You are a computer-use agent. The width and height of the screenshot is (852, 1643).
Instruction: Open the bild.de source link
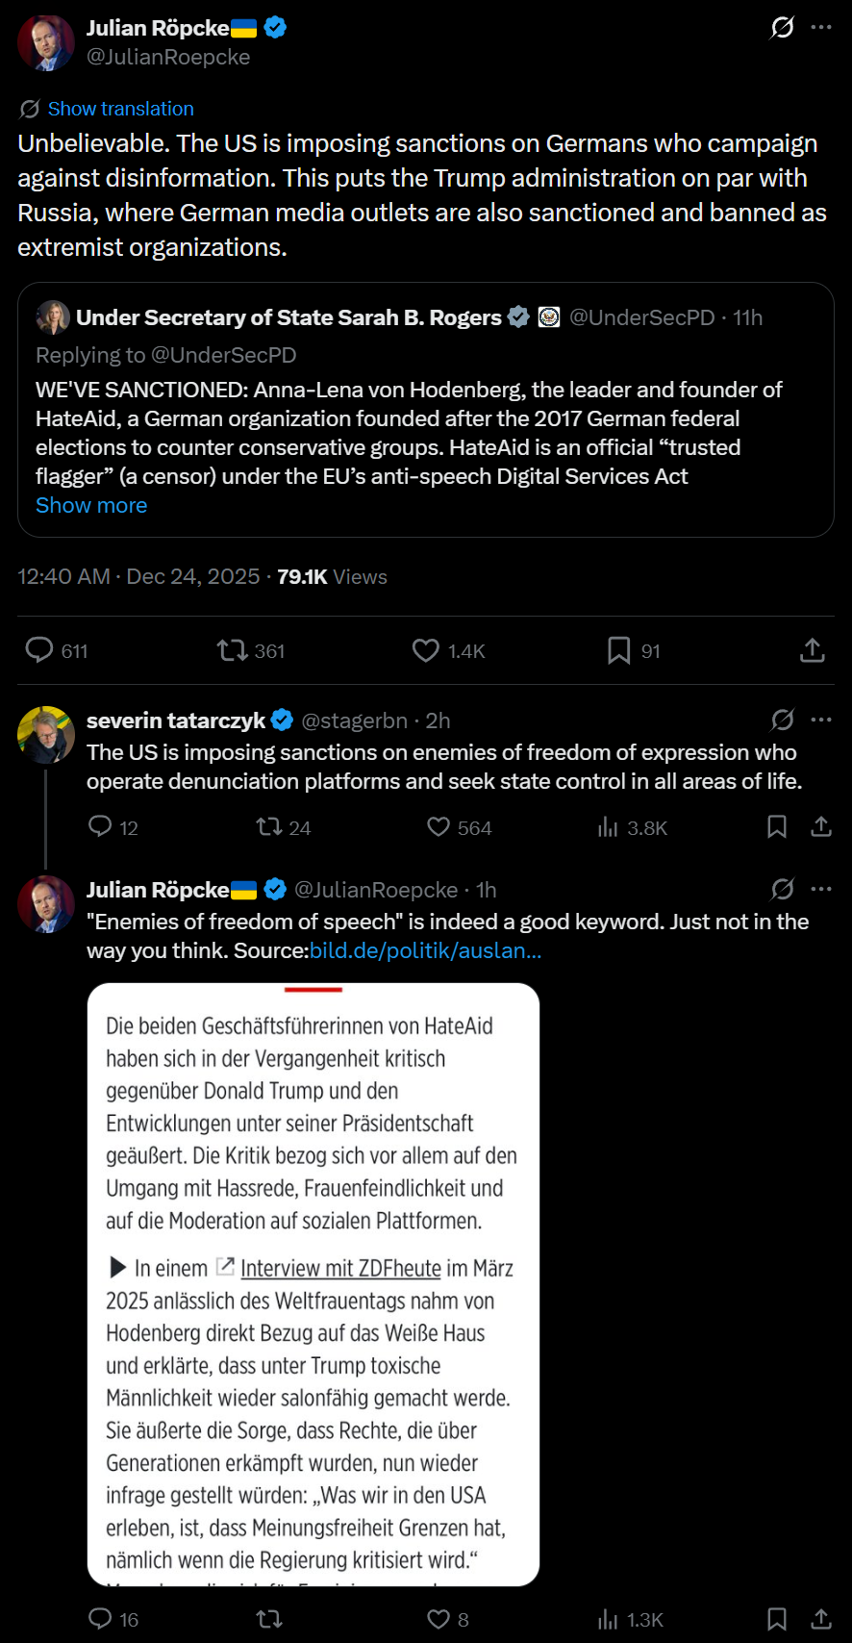coord(426,950)
